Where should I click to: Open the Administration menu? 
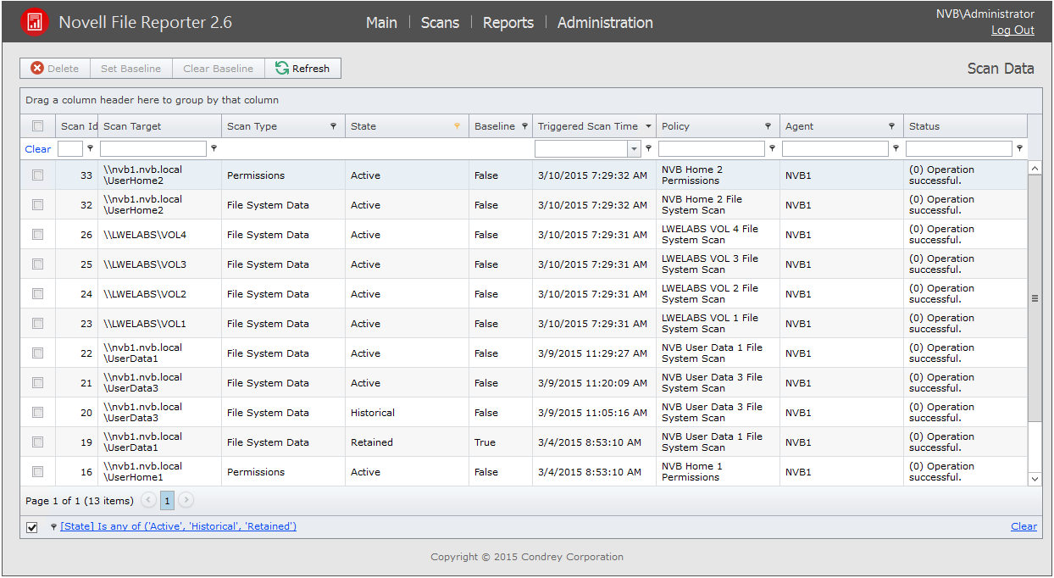tap(604, 23)
